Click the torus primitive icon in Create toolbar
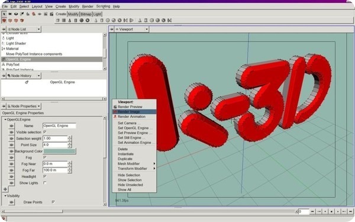This screenshot has height=222, width=355. pos(88,20)
